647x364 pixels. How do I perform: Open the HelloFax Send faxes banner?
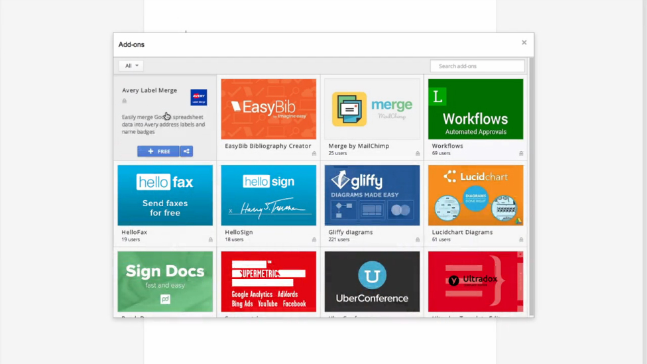[165, 195]
